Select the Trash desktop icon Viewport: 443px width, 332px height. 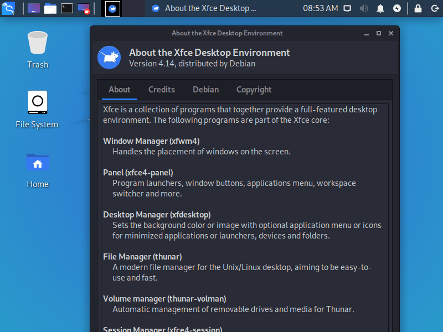38,50
